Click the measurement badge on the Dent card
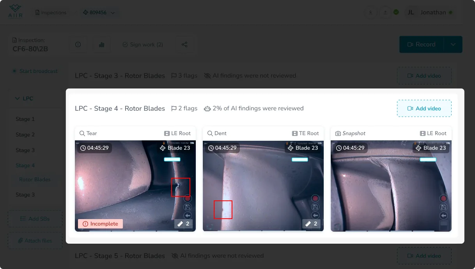This screenshot has width=475, height=269. (x=311, y=224)
